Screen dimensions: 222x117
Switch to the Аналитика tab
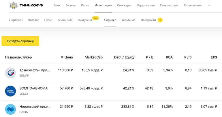[x=65, y=20]
